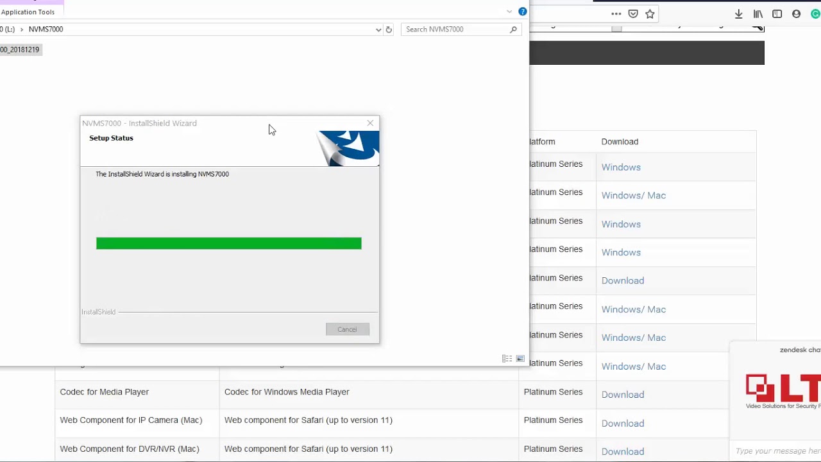
Task: Toggle the Firefox sidebar icon
Action: tap(777, 13)
